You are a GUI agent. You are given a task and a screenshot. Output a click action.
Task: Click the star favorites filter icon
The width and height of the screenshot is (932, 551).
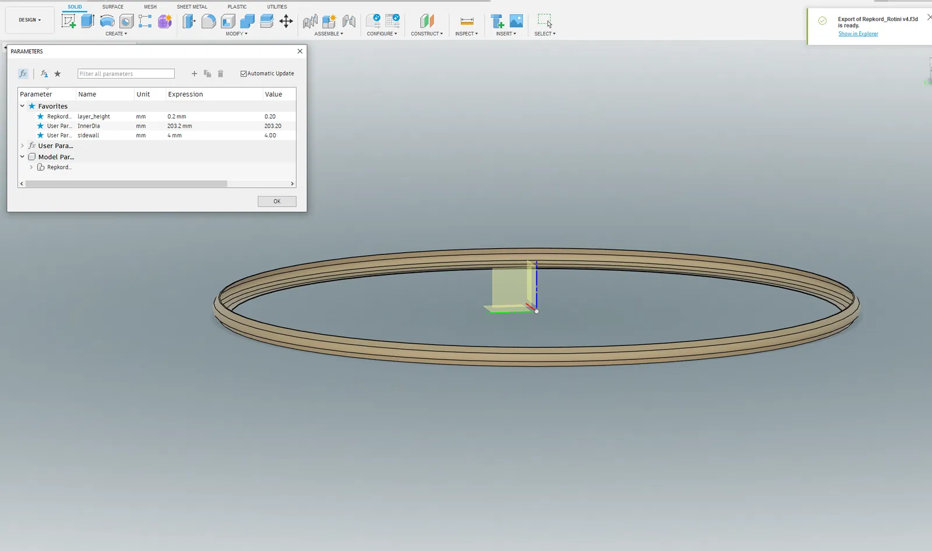(58, 74)
